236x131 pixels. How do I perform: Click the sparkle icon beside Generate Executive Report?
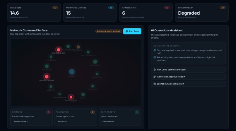tap(155, 77)
